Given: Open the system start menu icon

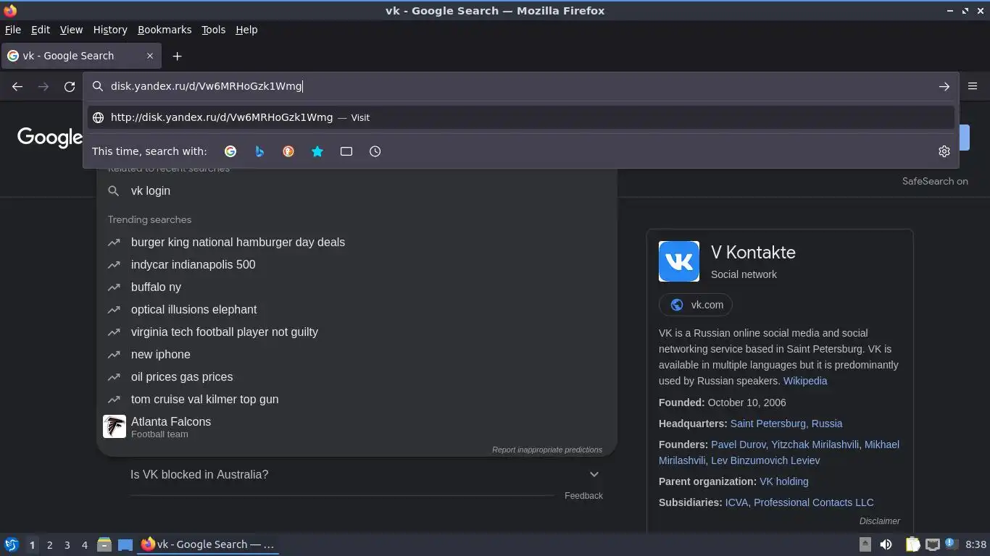Looking at the screenshot, I should [11, 544].
